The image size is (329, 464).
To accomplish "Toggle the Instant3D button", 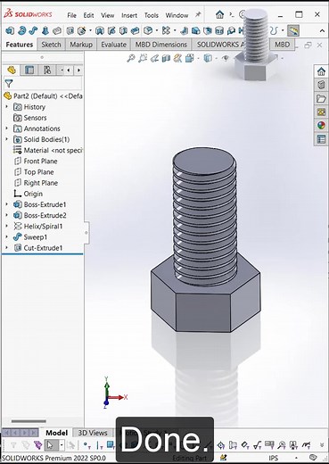I will pyautogui.click(x=293, y=30).
